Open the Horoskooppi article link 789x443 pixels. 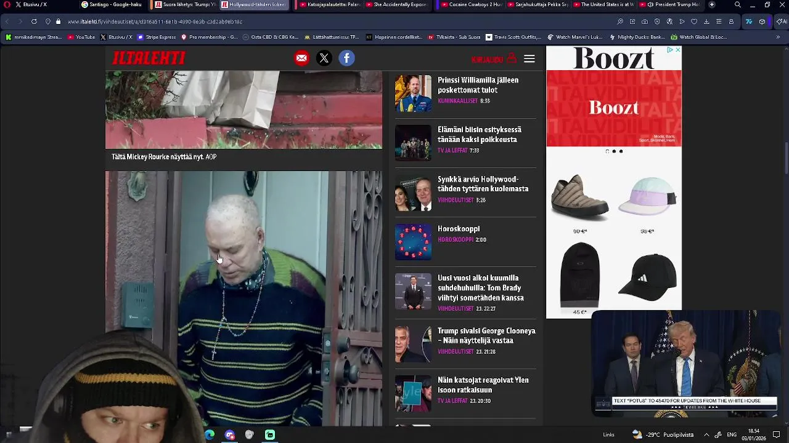pyautogui.click(x=459, y=229)
